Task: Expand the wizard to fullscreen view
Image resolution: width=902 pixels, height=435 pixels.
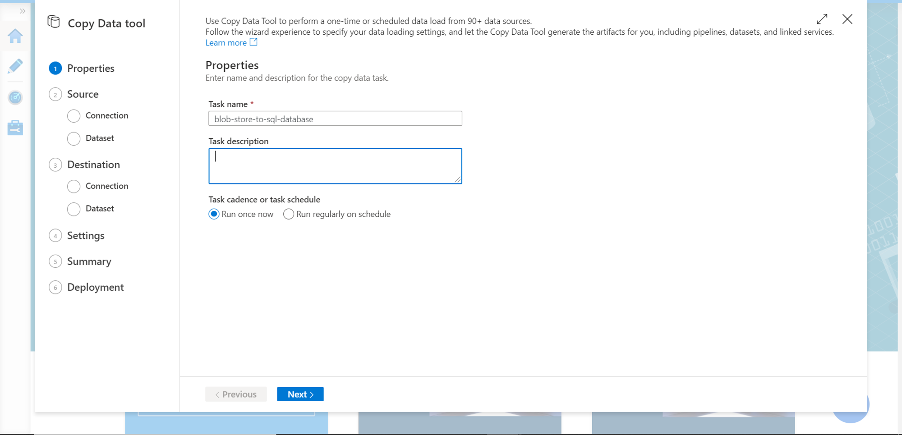Action: tap(822, 19)
